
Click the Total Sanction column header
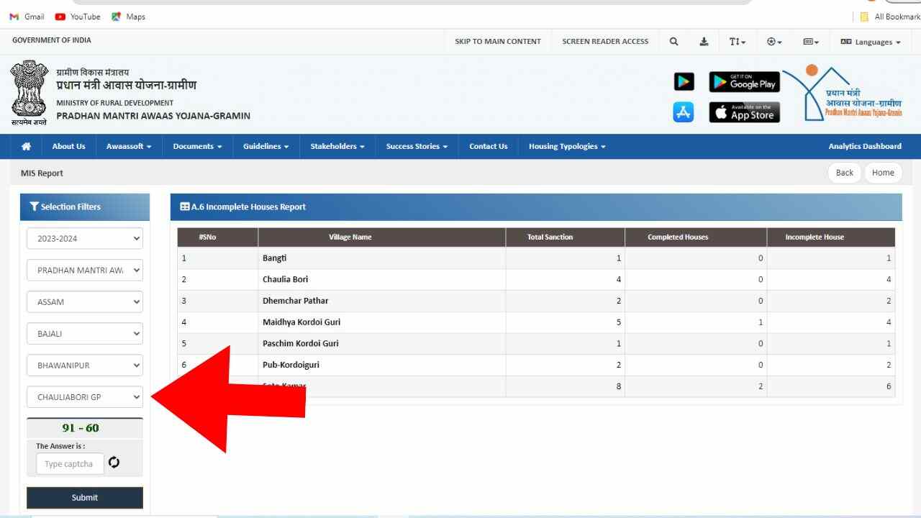[565, 237]
